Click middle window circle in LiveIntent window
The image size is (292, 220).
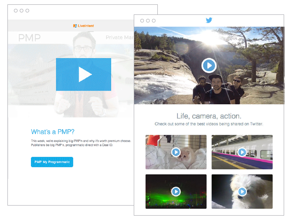(22, 10)
